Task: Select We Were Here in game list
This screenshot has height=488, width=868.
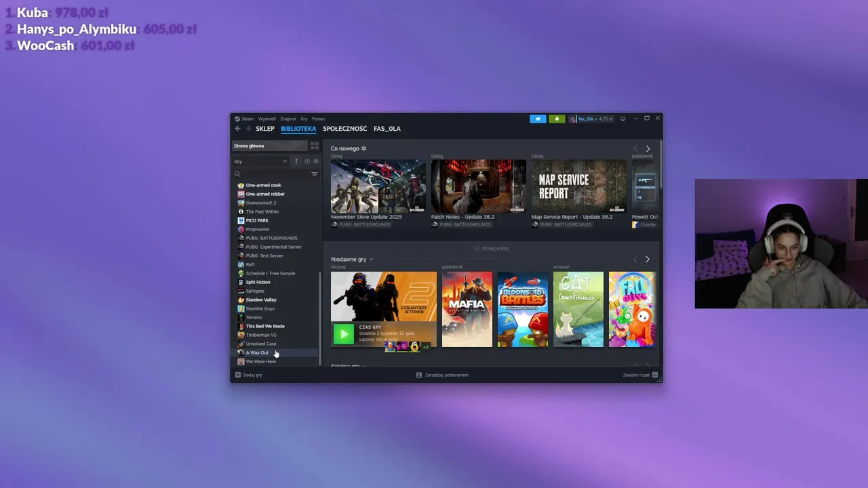Action: pyautogui.click(x=275, y=361)
